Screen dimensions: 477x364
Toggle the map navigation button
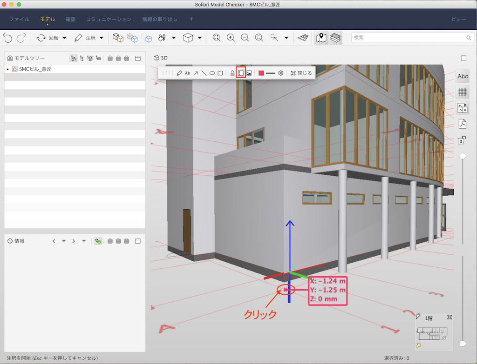(321, 38)
